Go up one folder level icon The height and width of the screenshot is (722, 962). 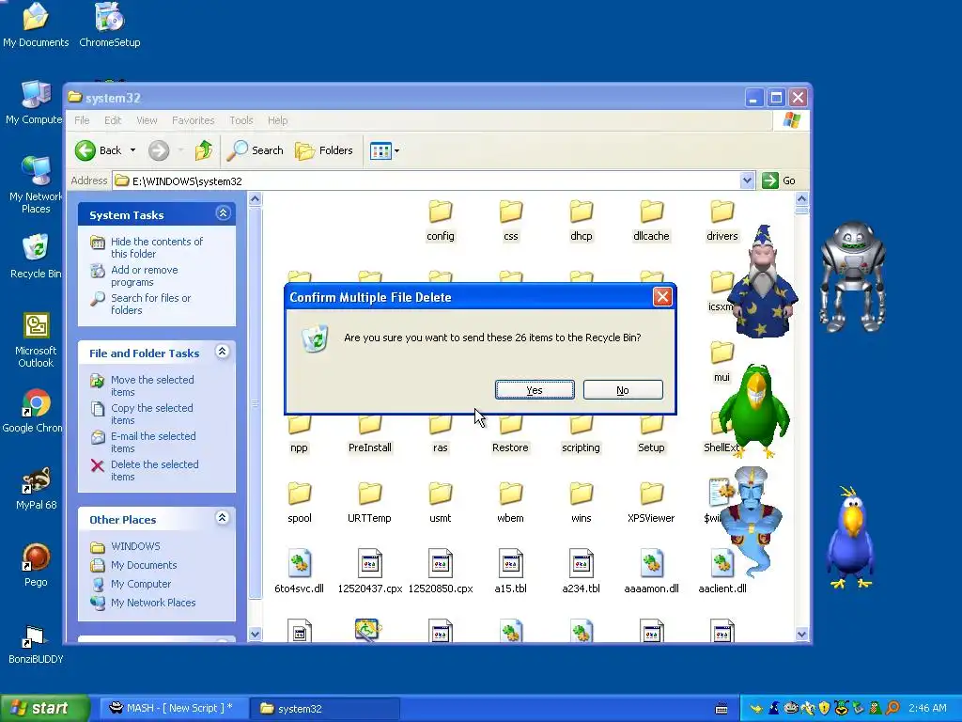[x=204, y=150]
